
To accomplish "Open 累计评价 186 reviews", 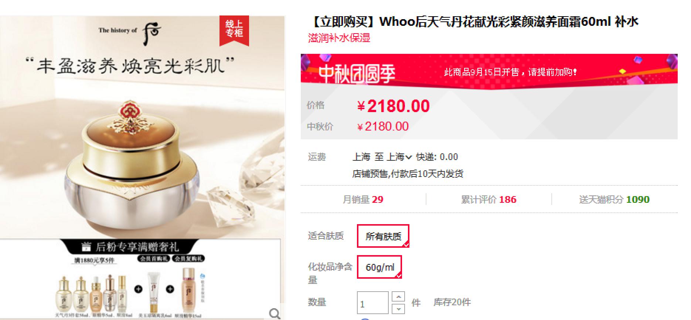I will (x=489, y=199).
